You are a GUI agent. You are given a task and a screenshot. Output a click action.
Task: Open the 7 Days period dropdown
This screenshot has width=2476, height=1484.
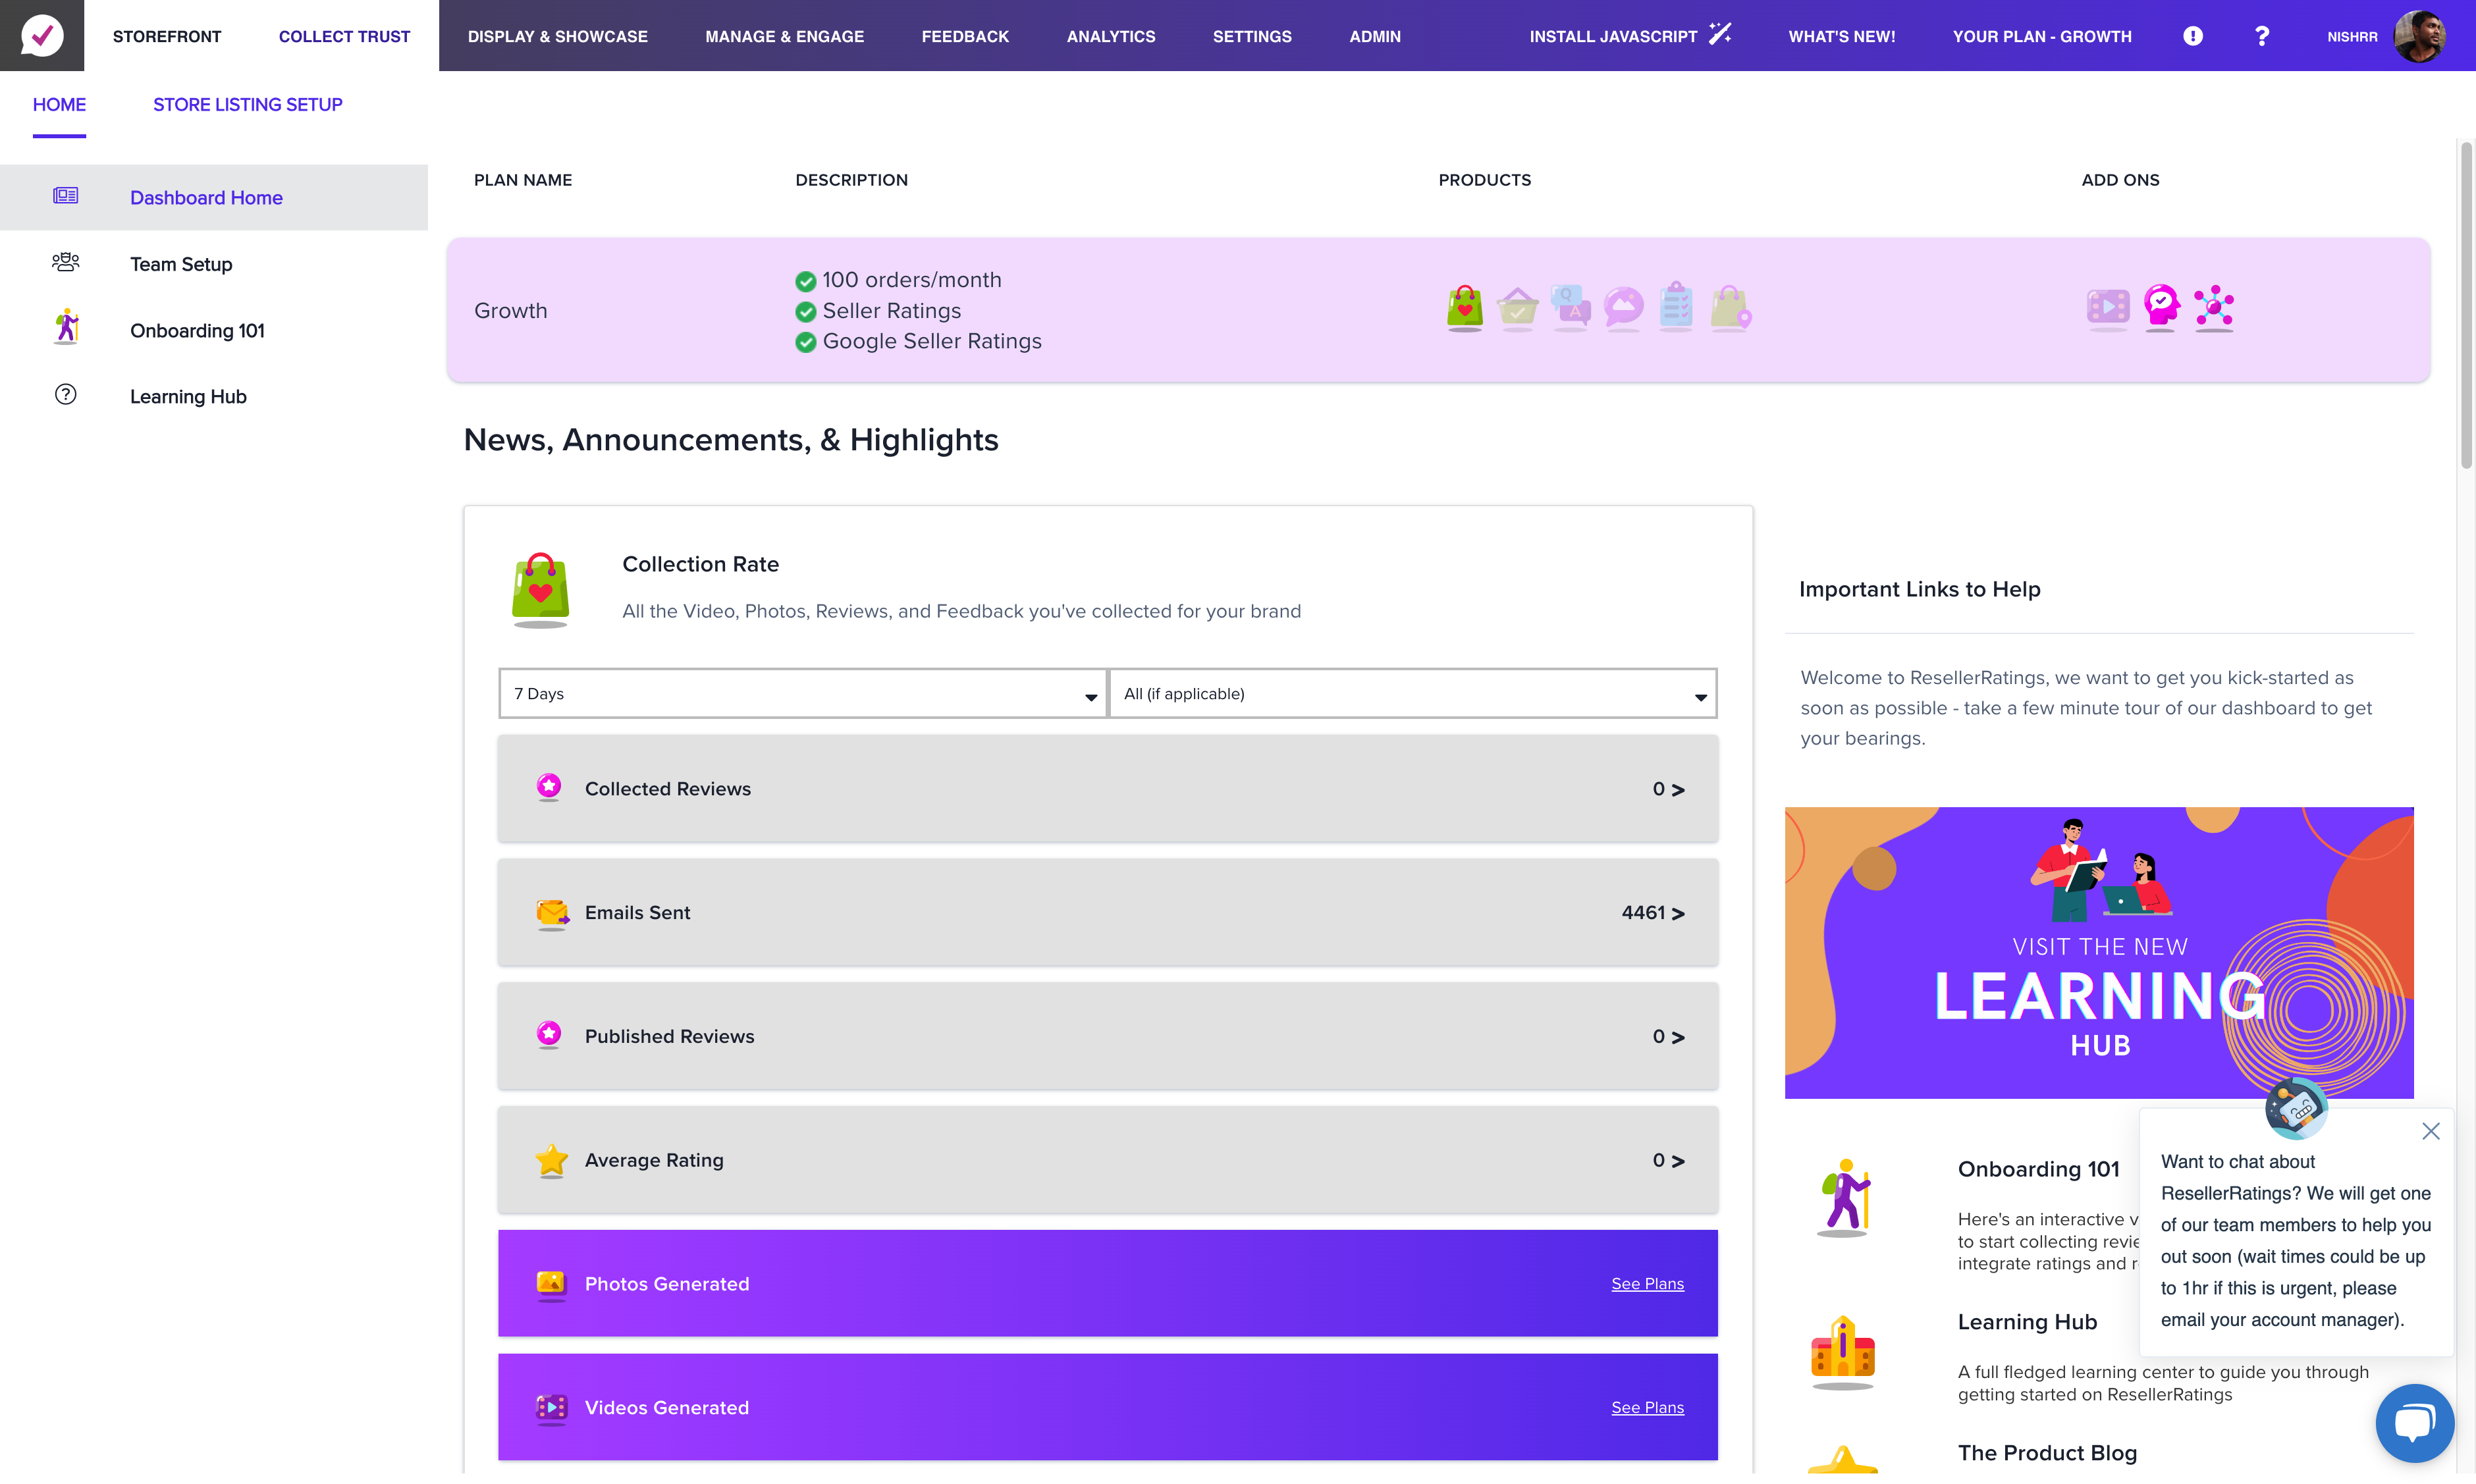803,693
